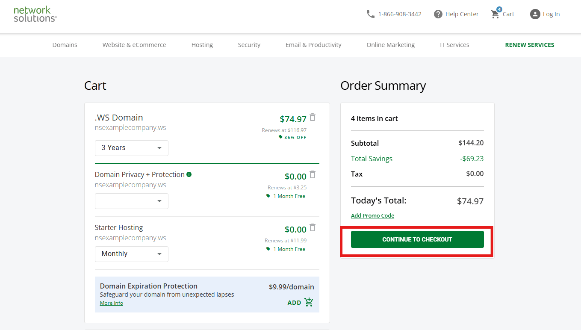Click the cart item count badge

pyautogui.click(x=499, y=9)
